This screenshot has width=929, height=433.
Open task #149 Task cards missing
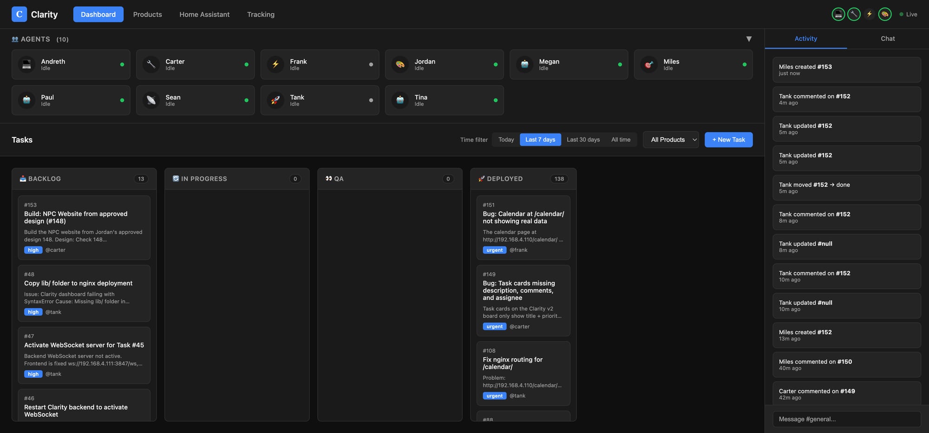(x=523, y=300)
